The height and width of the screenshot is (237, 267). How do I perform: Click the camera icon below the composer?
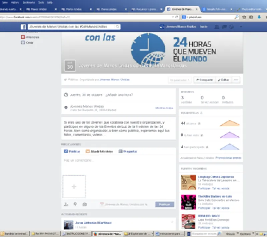85,204
